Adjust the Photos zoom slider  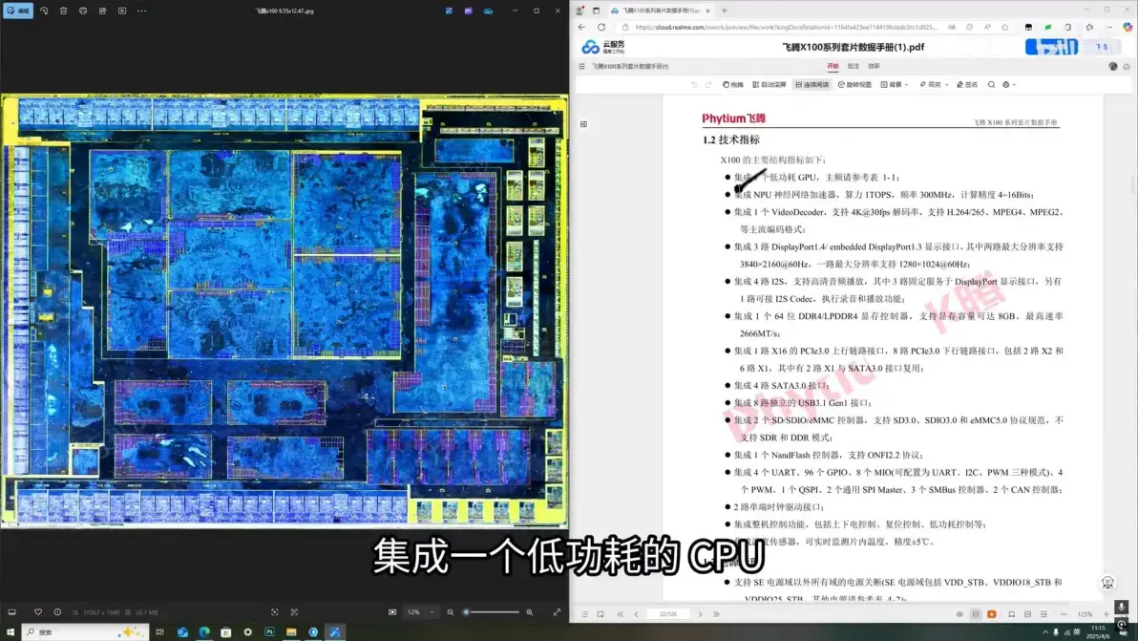[493, 612]
